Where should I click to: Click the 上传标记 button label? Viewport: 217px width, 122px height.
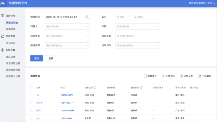tap(170, 76)
